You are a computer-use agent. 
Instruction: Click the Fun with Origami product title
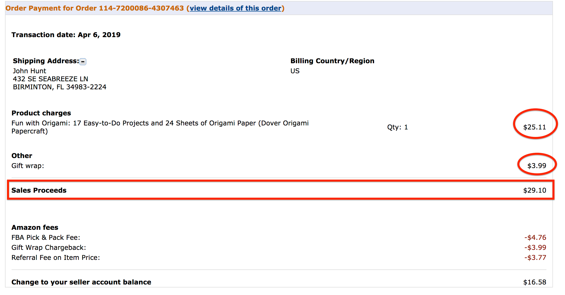pos(160,123)
